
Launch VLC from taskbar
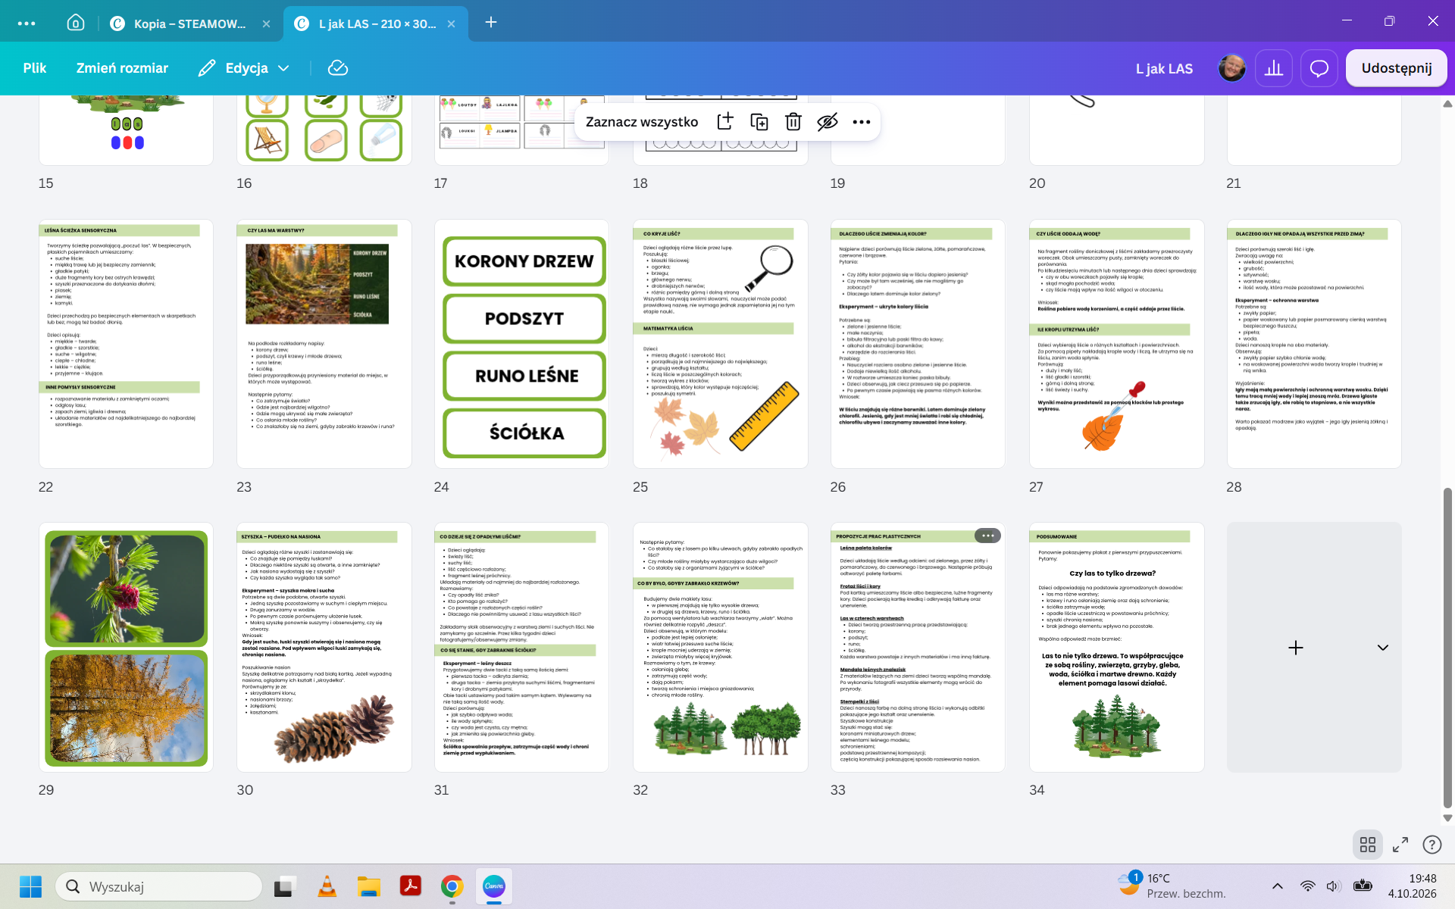(327, 886)
